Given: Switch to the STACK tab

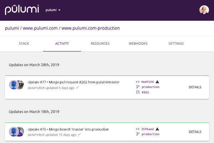Looking at the screenshot, I should click(24, 44).
